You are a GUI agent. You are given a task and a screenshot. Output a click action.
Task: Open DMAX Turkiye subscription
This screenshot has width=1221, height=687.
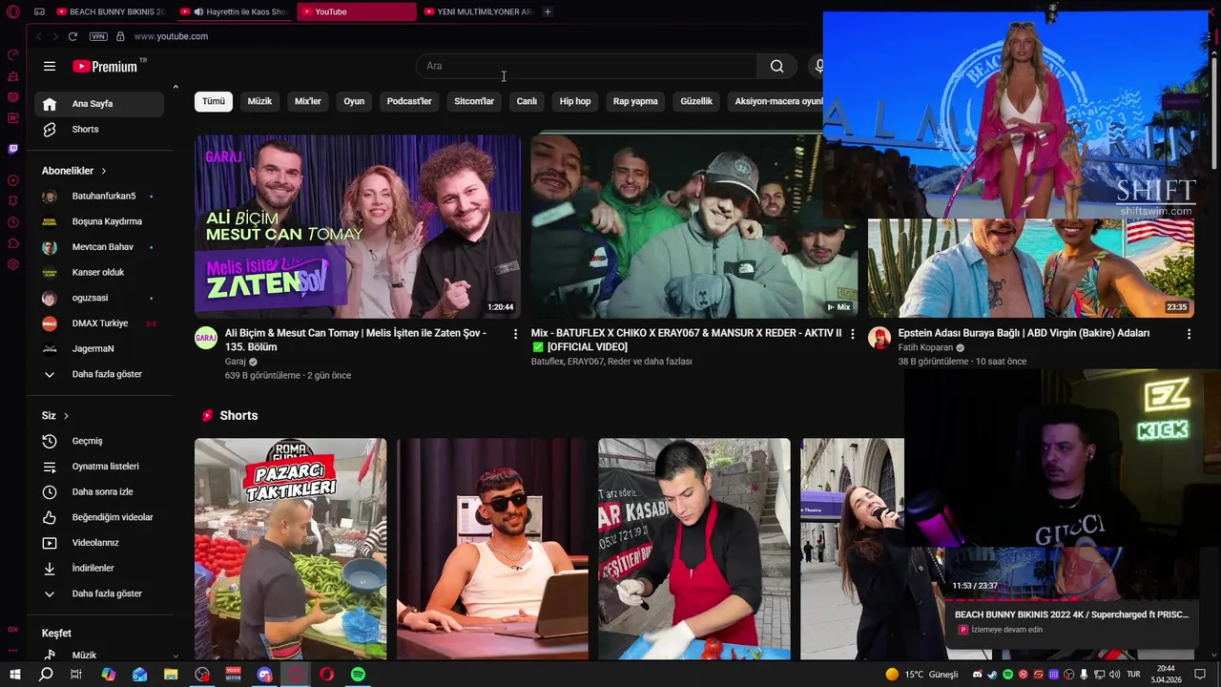point(99,323)
